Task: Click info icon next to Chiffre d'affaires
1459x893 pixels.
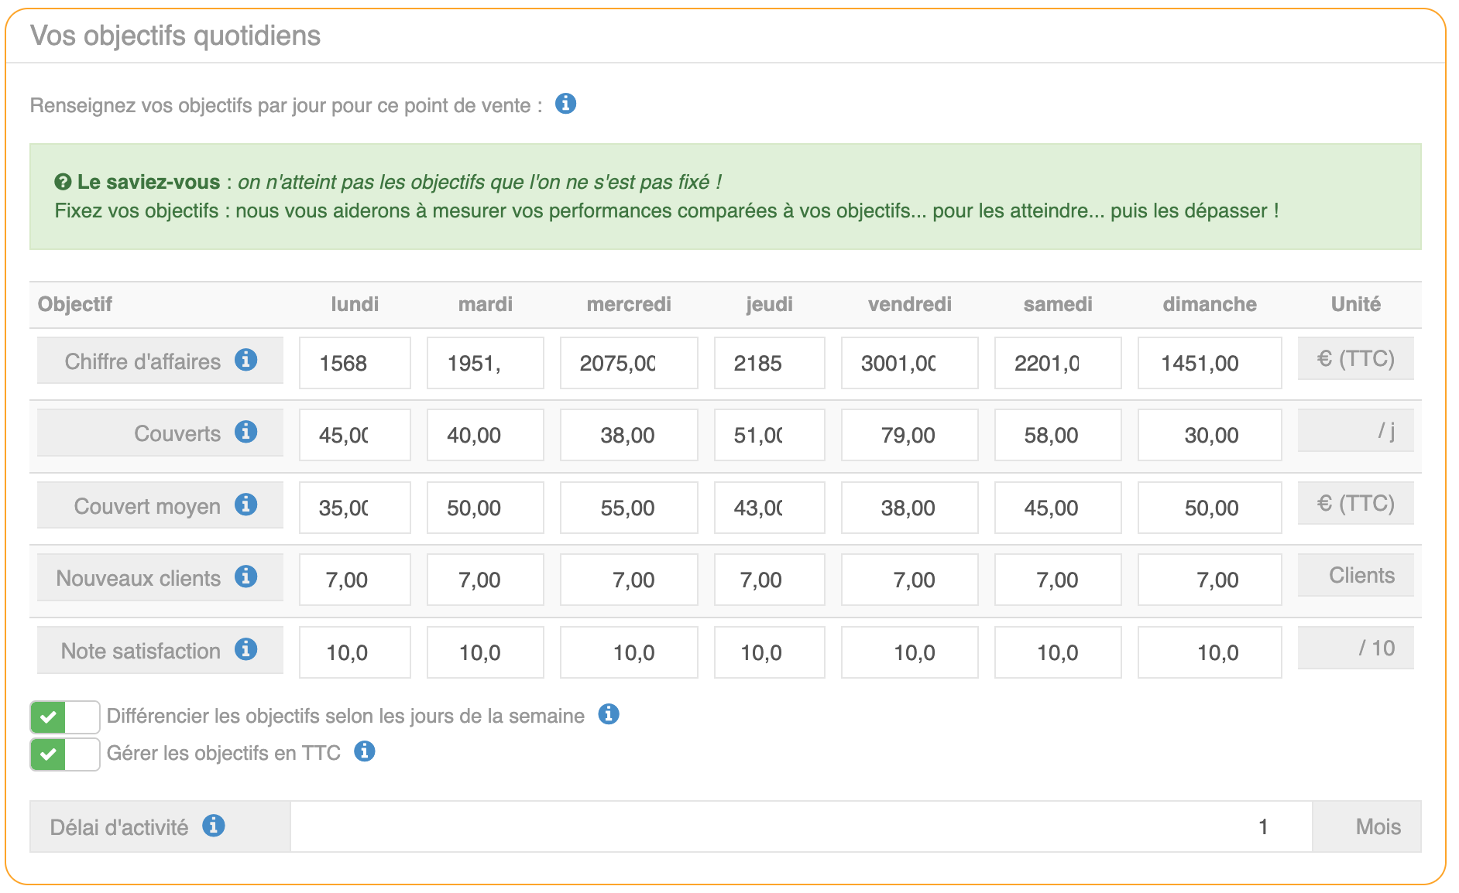Action: 245,360
